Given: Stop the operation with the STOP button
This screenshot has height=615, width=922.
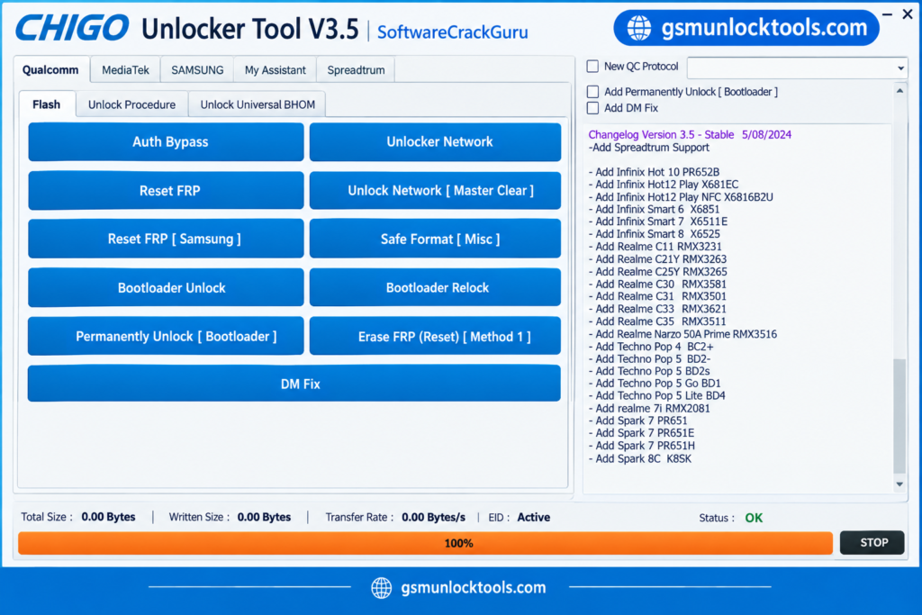Looking at the screenshot, I should coord(872,543).
